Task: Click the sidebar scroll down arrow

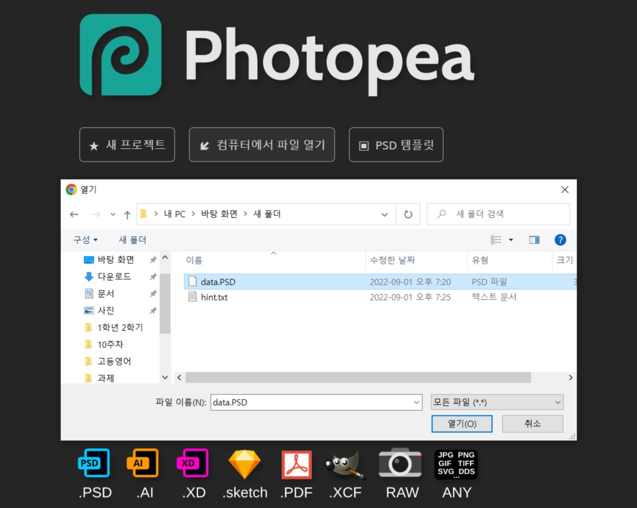Action: coord(165,377)
